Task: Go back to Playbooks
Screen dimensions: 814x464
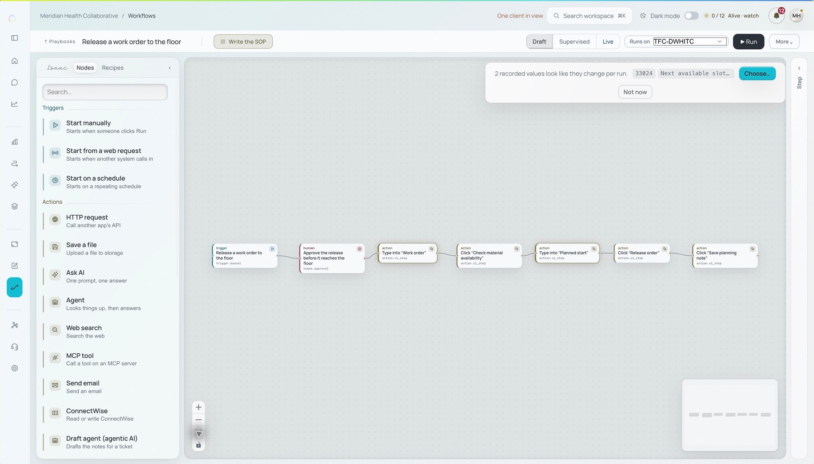Action: tap(60, 42)
